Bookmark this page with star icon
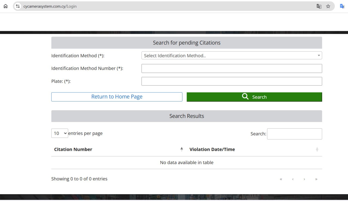 (328, 6)
